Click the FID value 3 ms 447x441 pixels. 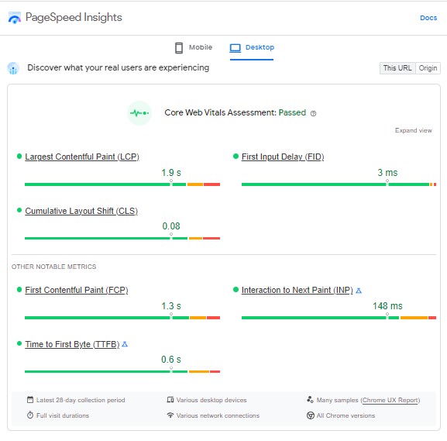click(x=387, y=173)
